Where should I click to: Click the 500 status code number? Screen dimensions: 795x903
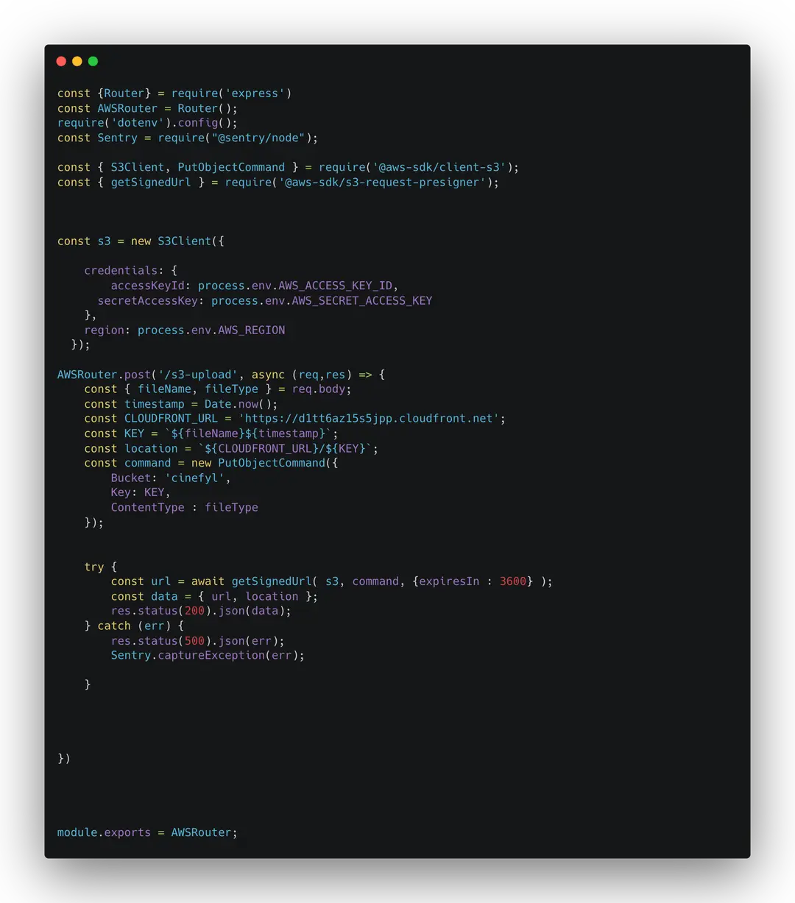coord(194,640)
